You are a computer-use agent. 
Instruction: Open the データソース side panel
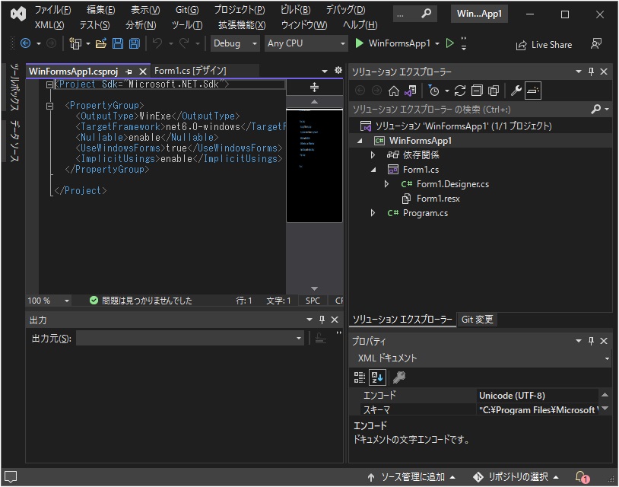click(x=14, y=141)
